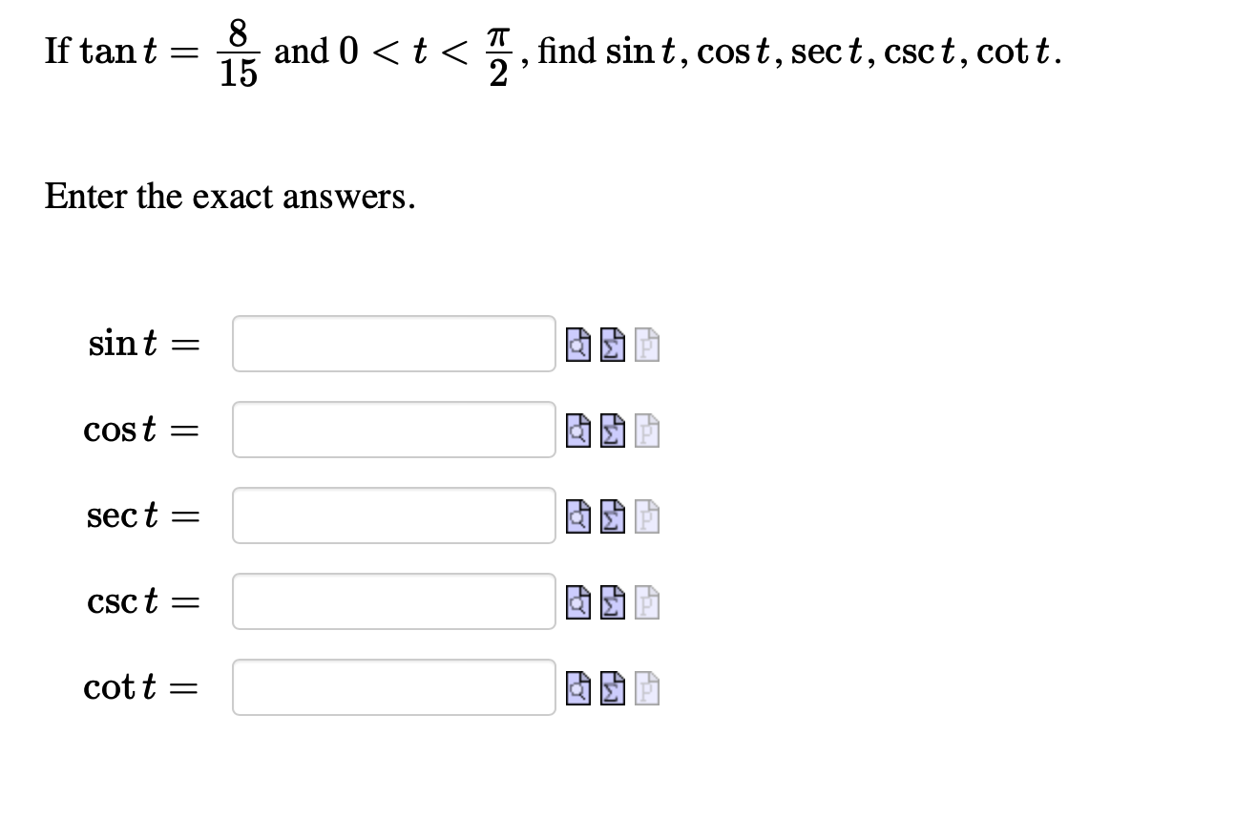
Task: Open the equation editor for sec t
Action: 614,516
